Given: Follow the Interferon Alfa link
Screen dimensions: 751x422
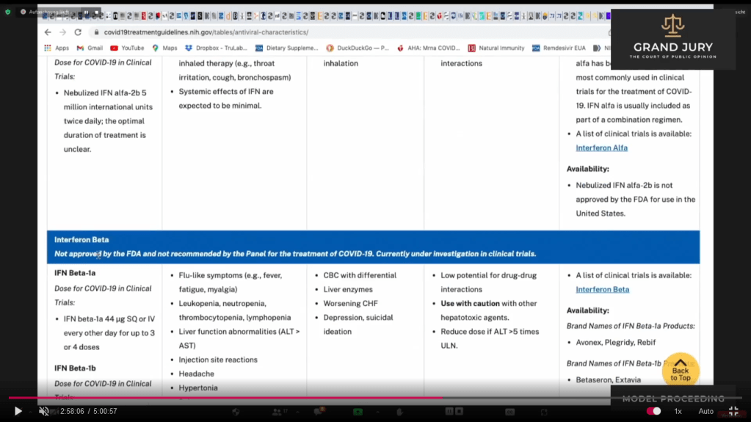Looking at the screenshot, I should 601,148.
